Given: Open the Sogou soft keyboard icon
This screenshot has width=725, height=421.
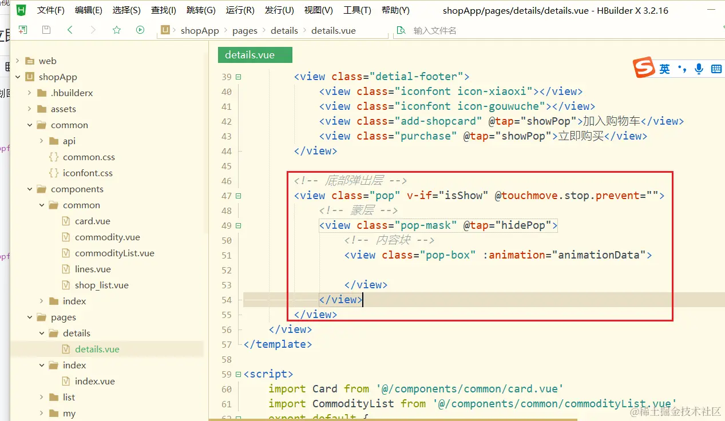Looking at the screenshot, I should point(716,69).
